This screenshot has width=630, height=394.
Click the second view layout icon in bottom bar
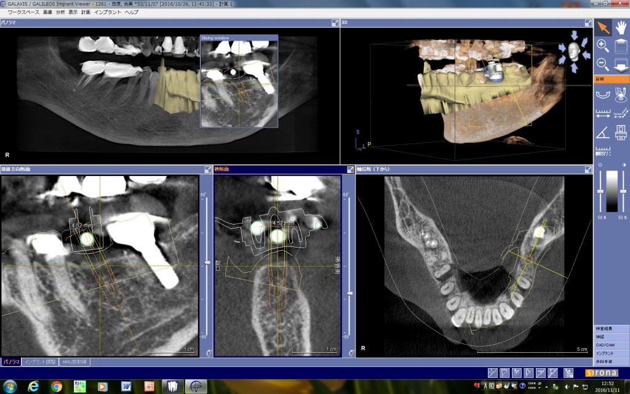pyautogui.click(x=504, y=373)
